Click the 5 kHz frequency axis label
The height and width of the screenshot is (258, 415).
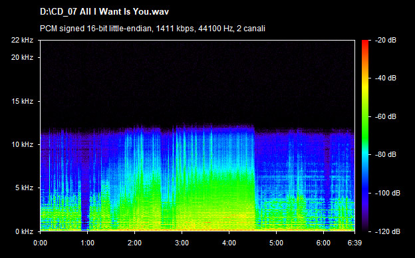[x=24, y=188]
